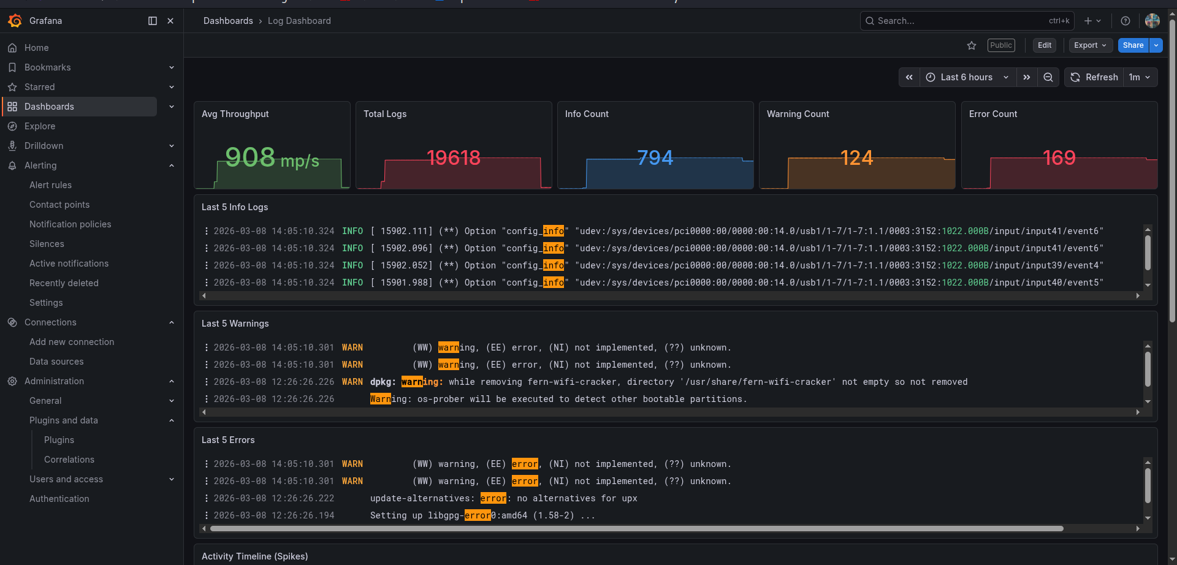Open the help question mark icon
This screenshot has height=565, width=1177.
pos(1126,21)
